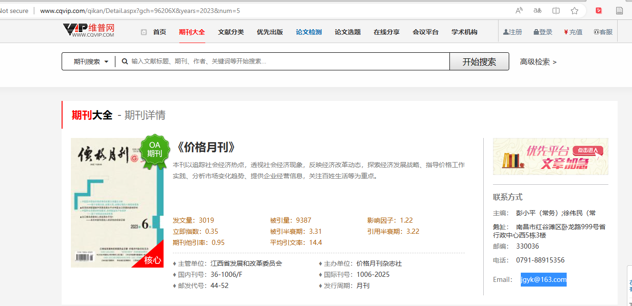Open 论文选题 menu item
Viewport: 632px width, 306px height.
(348, 32)
